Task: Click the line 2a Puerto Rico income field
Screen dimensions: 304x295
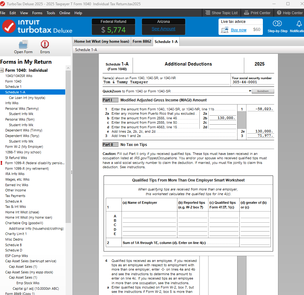Action: 223,113
